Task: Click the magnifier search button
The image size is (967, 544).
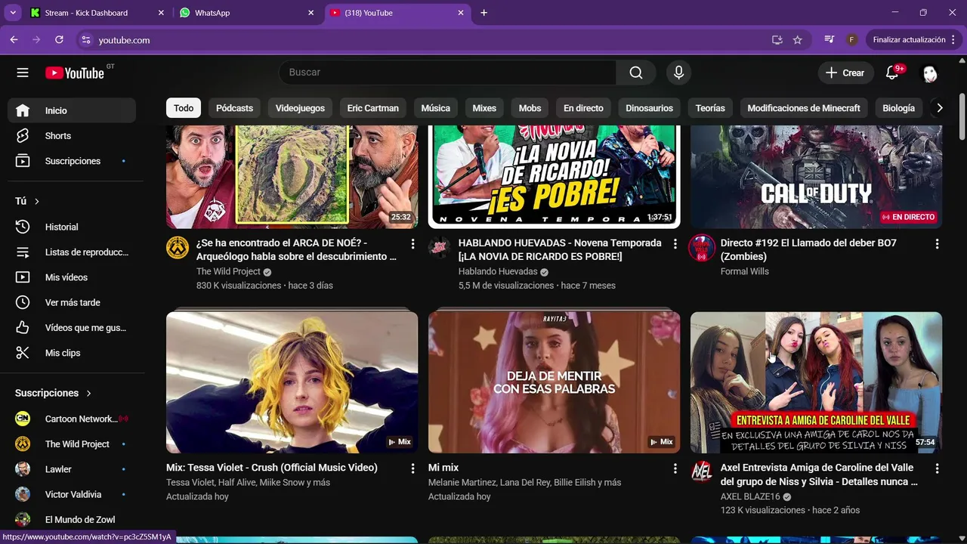Action: (x=636, y=73)
